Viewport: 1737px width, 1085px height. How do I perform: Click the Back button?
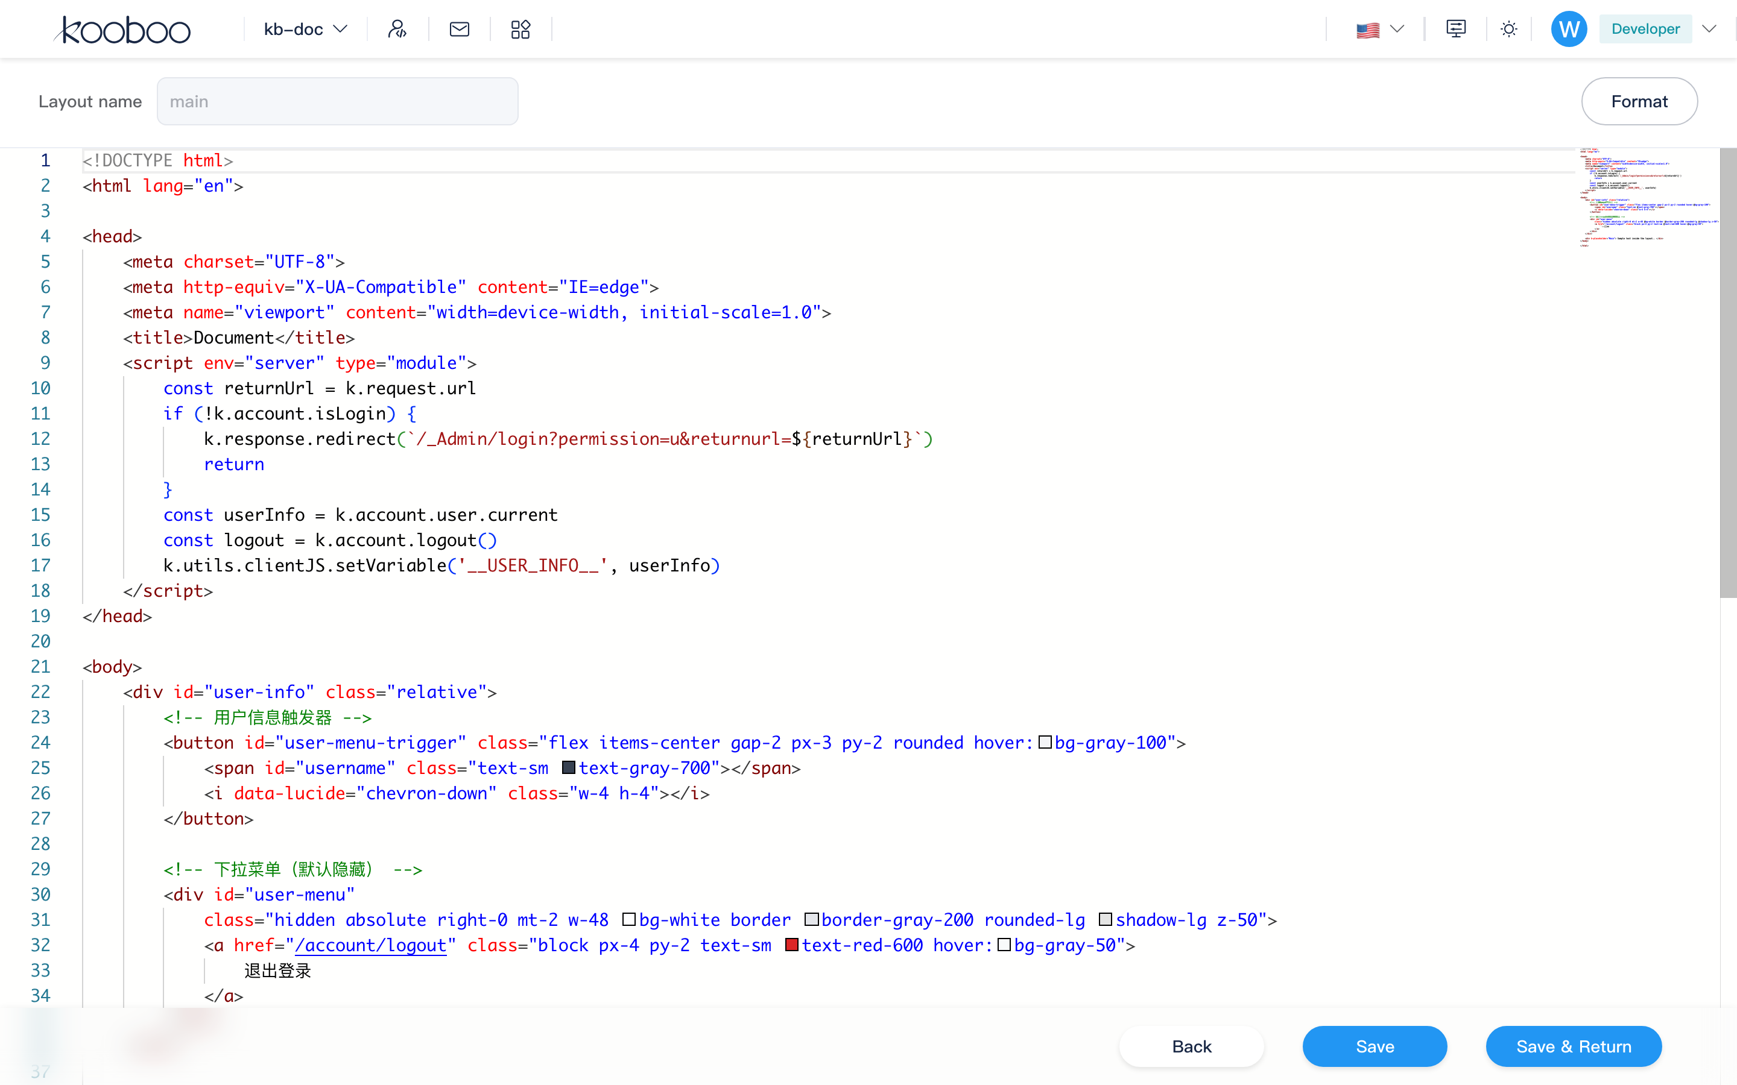(x=1192, y=1046)
